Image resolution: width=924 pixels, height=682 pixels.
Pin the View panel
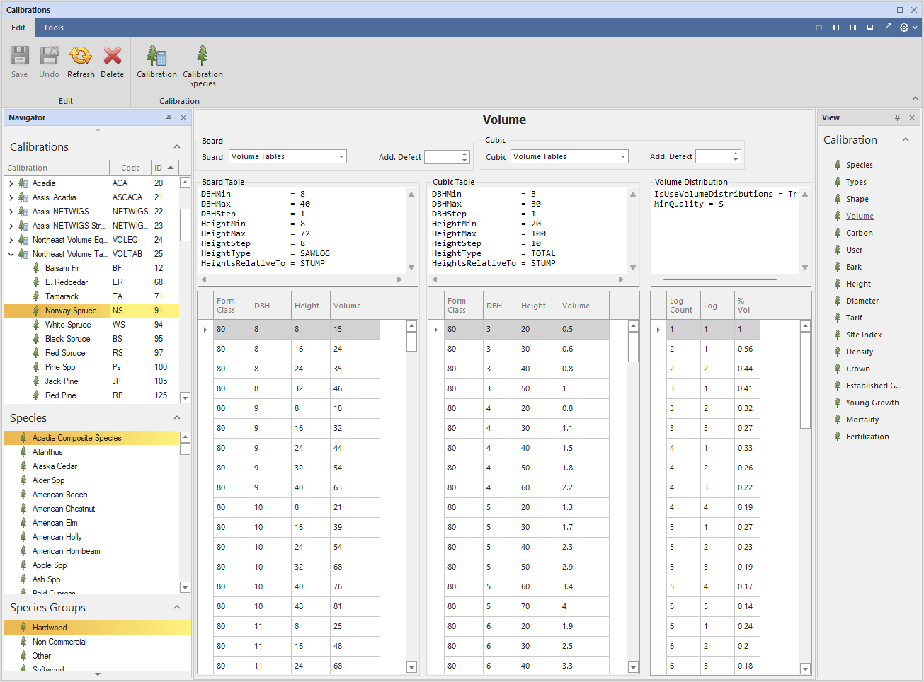coord(897,117)
